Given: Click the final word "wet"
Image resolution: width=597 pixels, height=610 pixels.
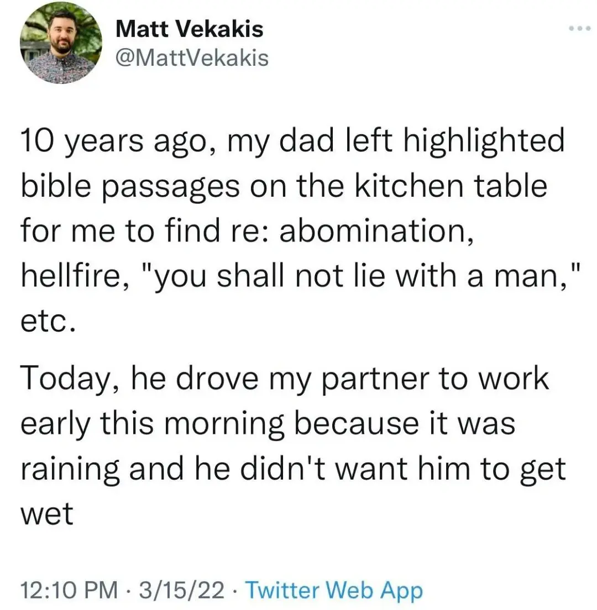Looking at the screenshot, I should coord(47,515).
